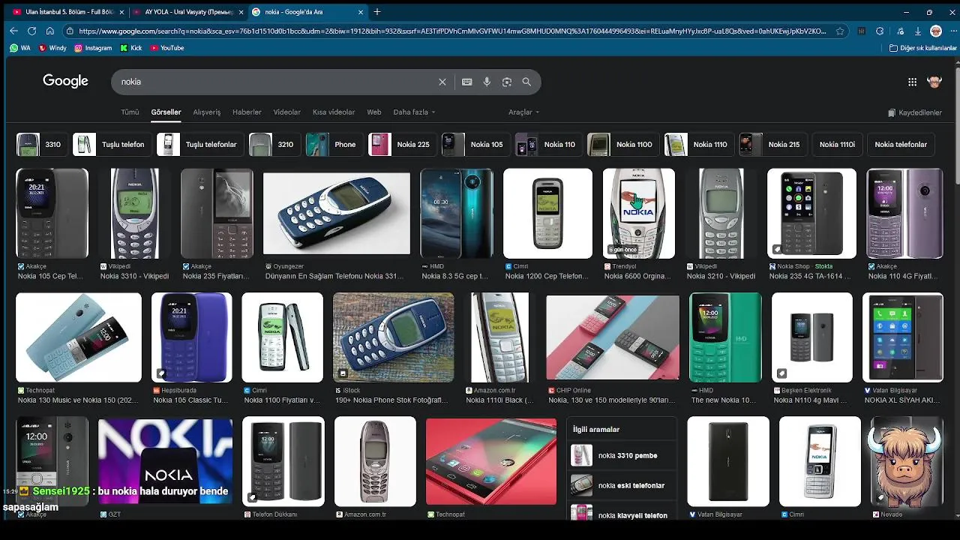This screenshot has height=540, width=960.
Task: Open the Vatan Bilgisayar NOKIA XL image
Action: (x=902, y=337)
